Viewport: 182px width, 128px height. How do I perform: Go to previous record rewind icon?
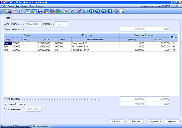point(98,11)
